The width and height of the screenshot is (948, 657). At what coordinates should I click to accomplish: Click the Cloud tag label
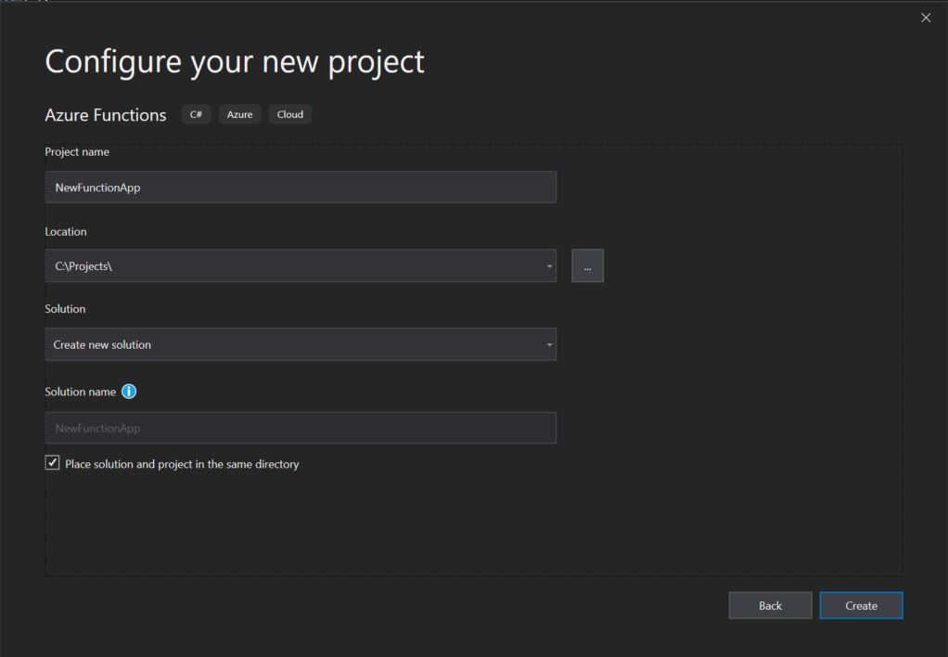pos(290,114)
